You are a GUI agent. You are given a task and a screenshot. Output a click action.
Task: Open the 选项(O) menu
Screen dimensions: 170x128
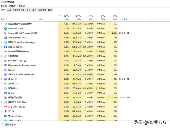point(12,6)
